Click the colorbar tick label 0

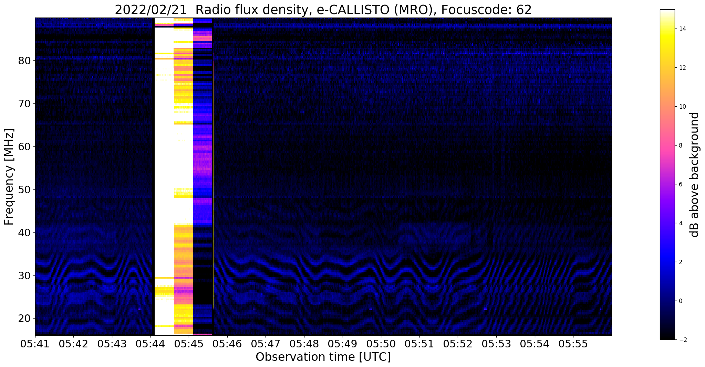pyautogui.click(x=680, y=301)
